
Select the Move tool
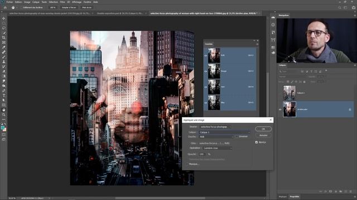pos(4,18)
